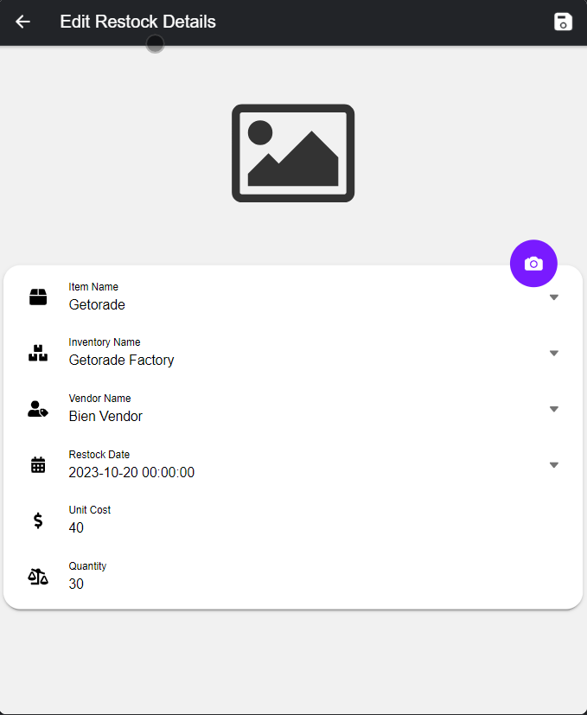587x715 pixels.
Task: Open the Inventory Name dropdown arrow
Action: pos(554,353)
